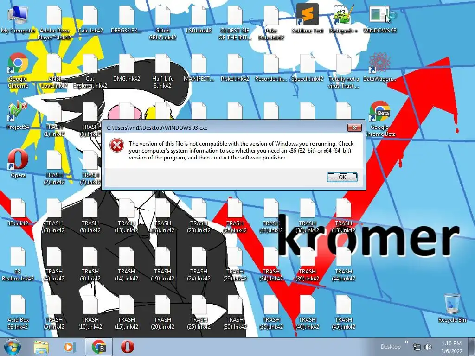Open the network tray icon

point(417,347)
